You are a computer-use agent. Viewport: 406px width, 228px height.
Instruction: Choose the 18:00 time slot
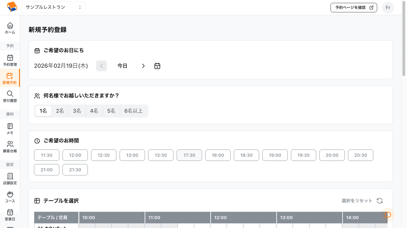tap(218, 155)
